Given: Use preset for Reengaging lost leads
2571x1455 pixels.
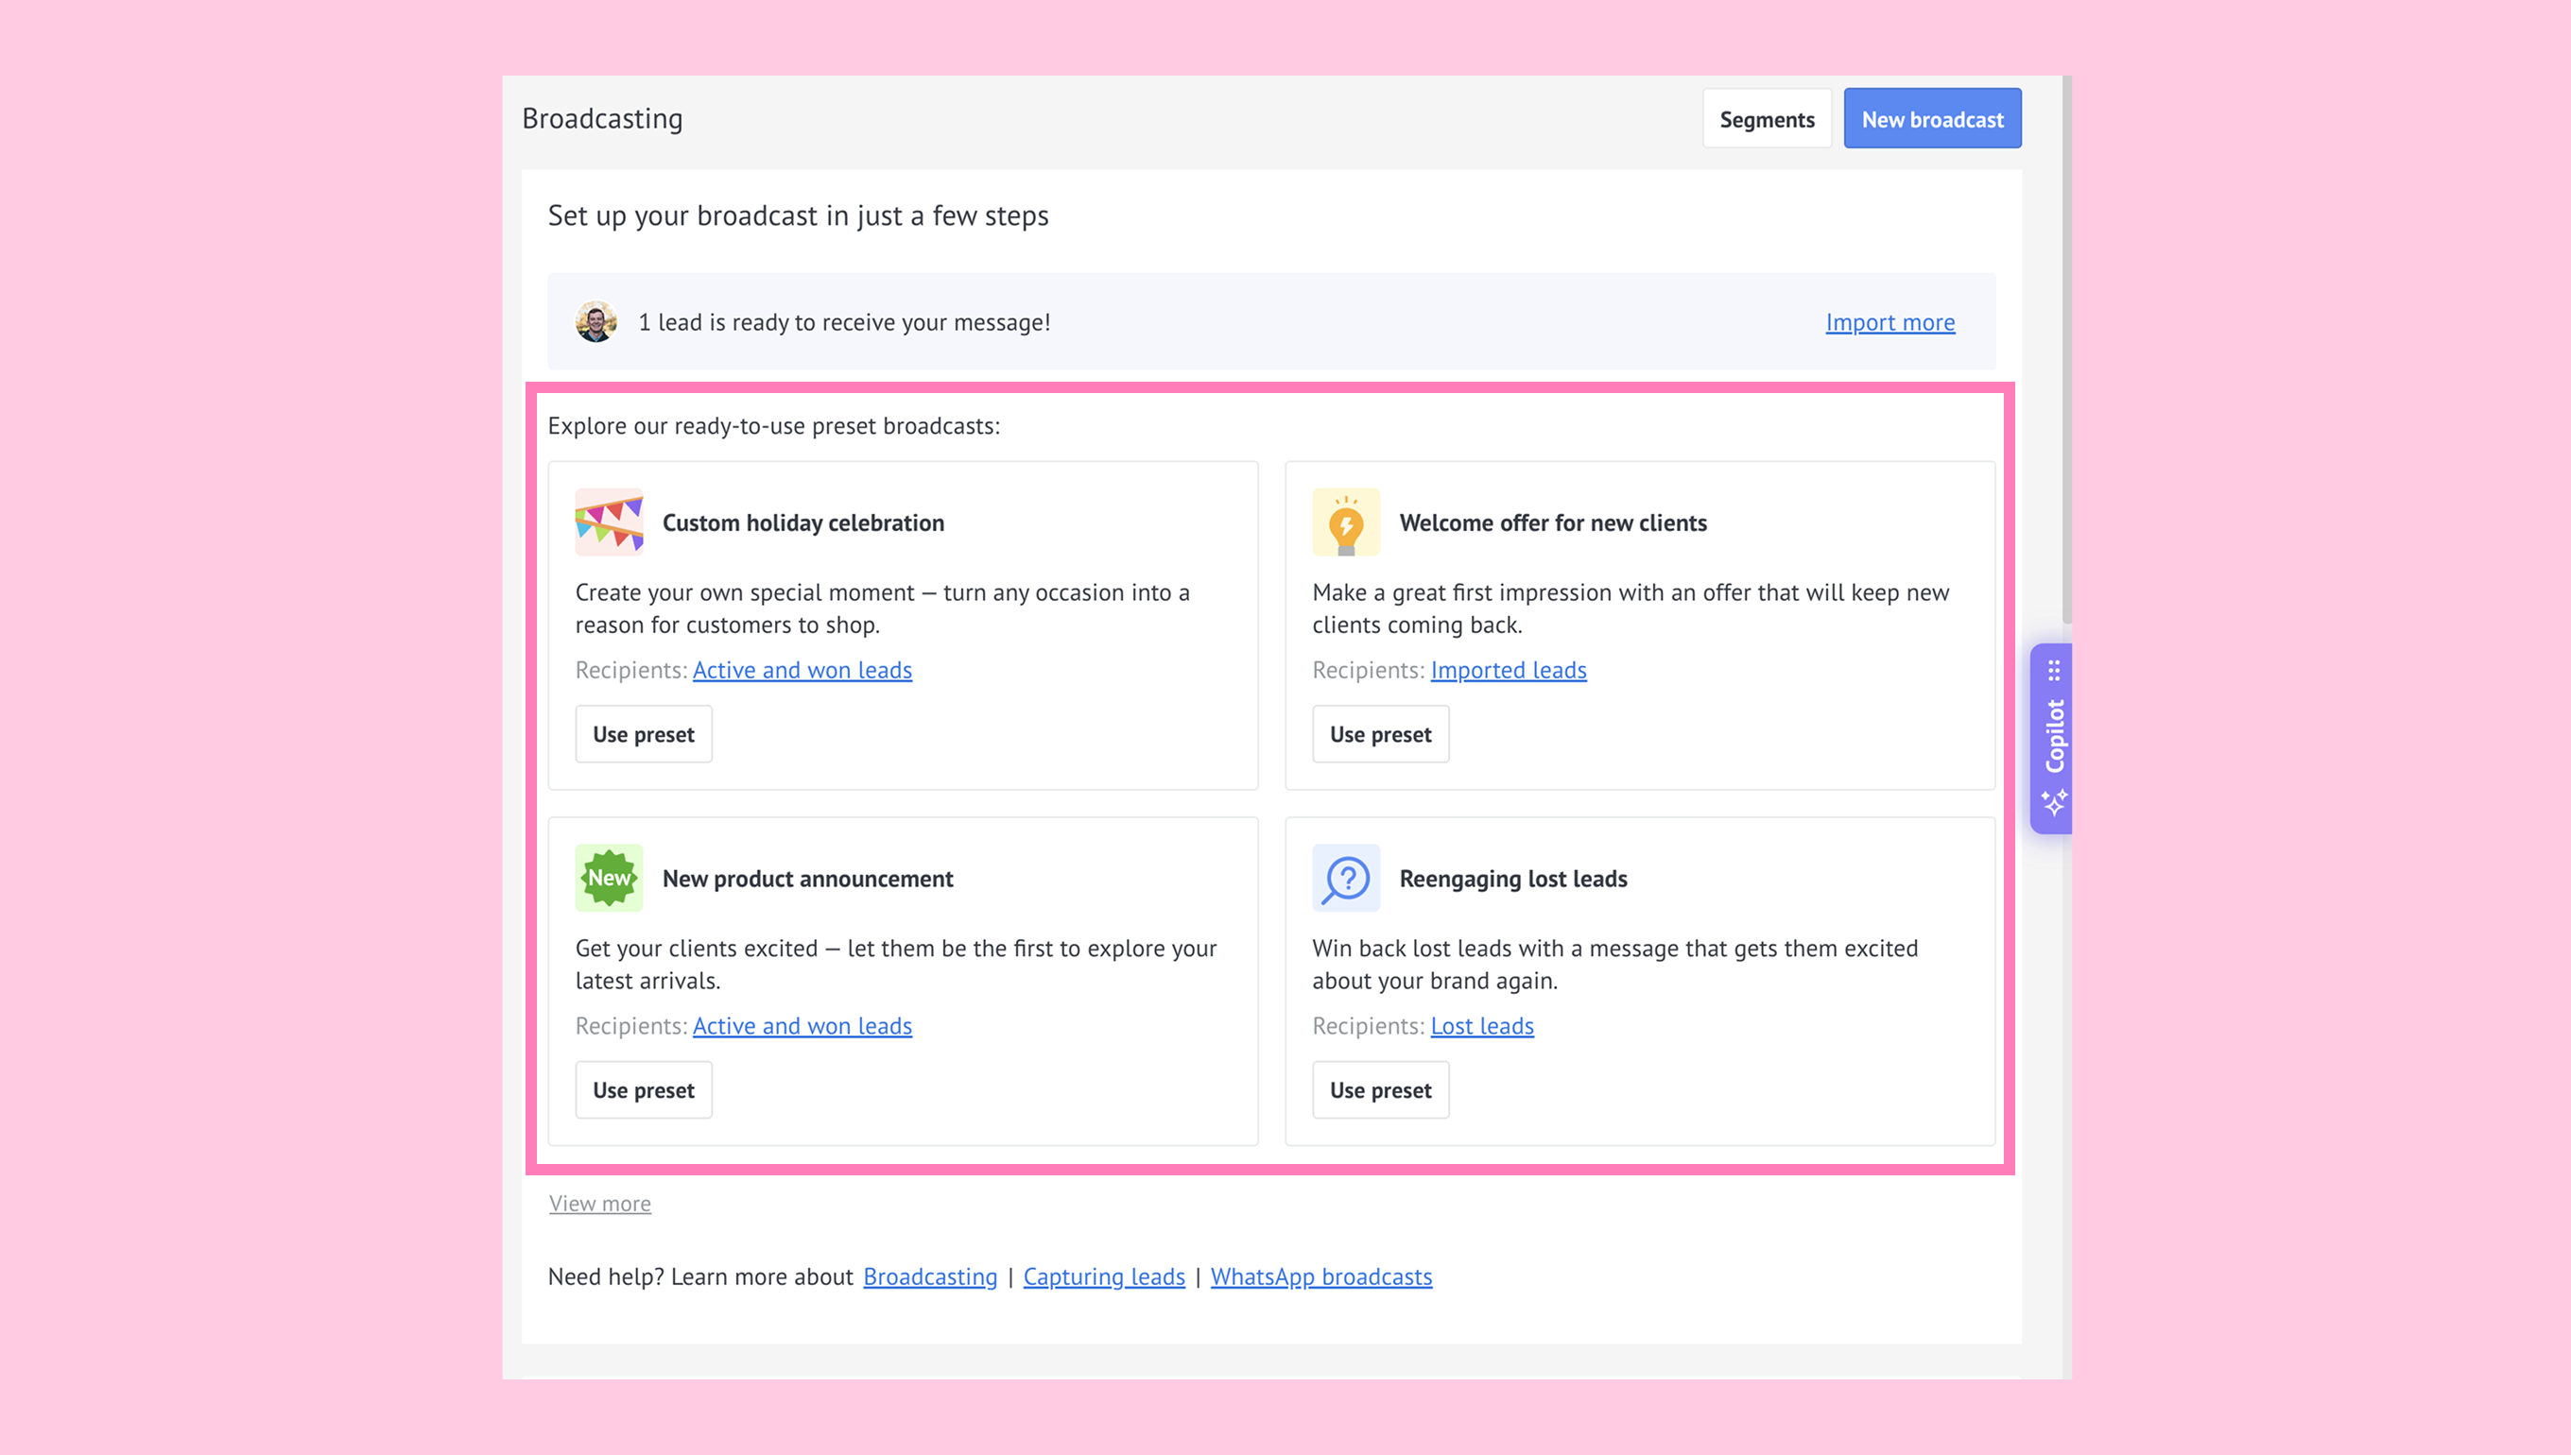Looking at the screenshot, I should click(1380, 1090).
